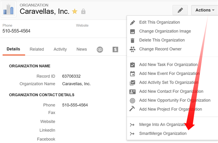Select SmartMerge Organization
The width and height of the screenshot is (218, 143).
[x=163, y=134]
